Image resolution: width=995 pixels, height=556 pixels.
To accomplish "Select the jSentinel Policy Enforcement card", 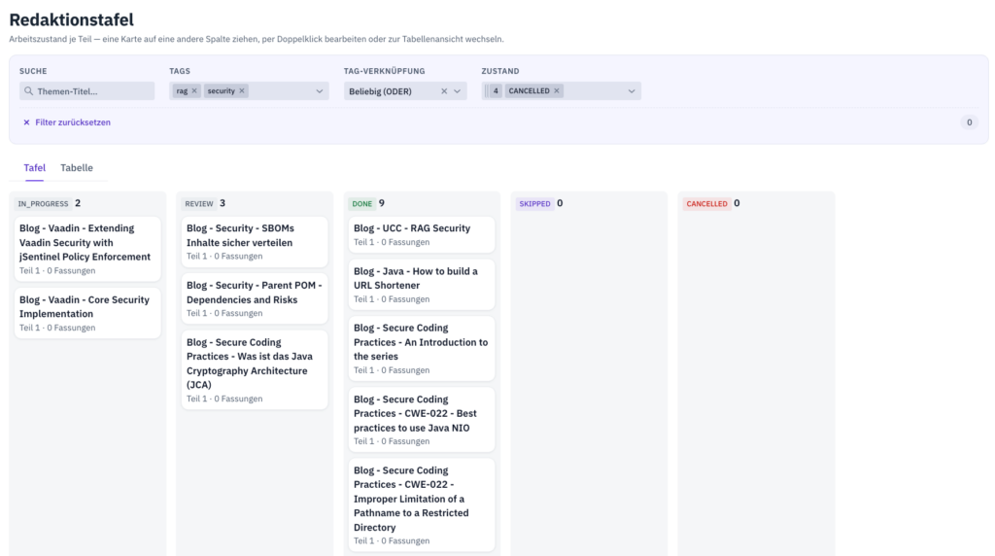I will click(87, 249).
